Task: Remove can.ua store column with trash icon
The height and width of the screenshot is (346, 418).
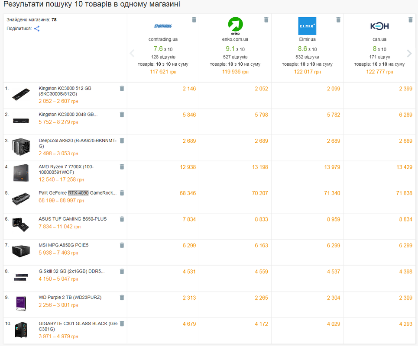Action: coord(411,20)
